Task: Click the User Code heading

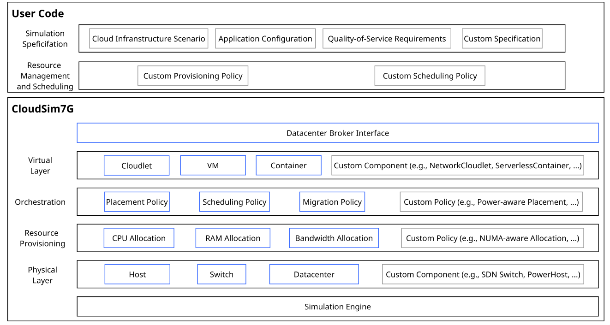Action: tap(38, 14)
